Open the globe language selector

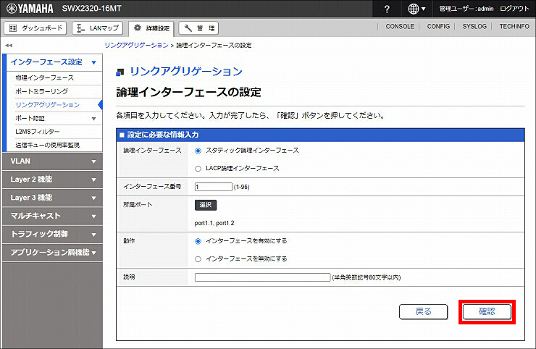pyautogui.click(x=416, y=9)
